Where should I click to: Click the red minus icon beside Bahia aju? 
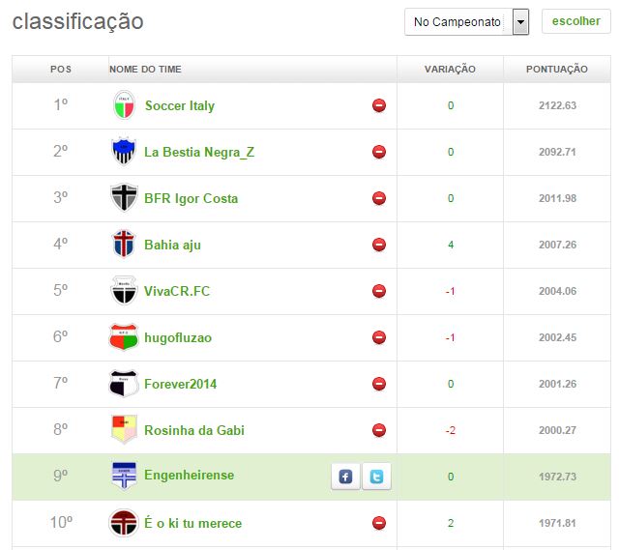click(379, 245)
